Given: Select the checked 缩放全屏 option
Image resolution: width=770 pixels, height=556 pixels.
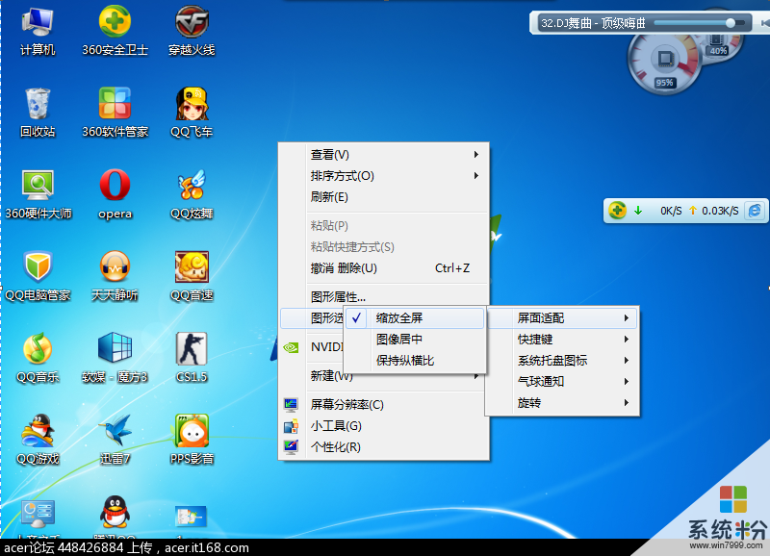Looking at the screenshot, I should coord(414,318).
